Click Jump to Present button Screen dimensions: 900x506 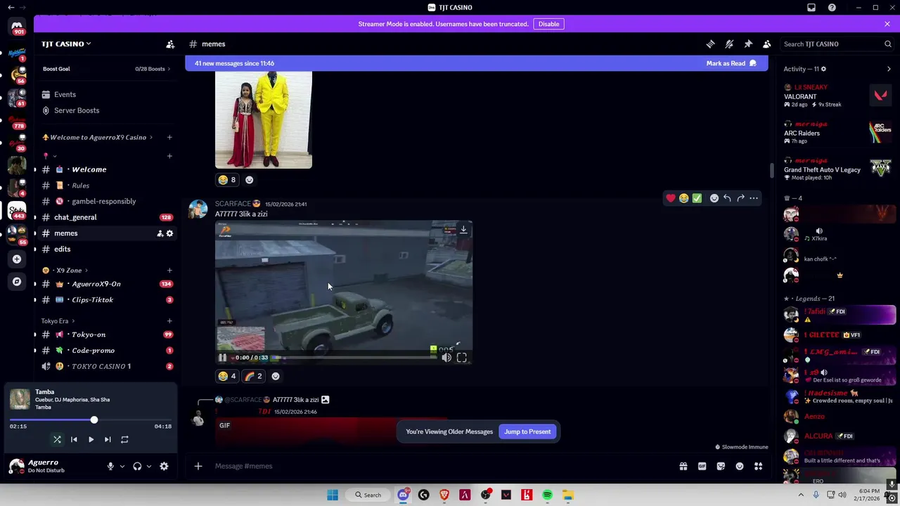(527, 432)
